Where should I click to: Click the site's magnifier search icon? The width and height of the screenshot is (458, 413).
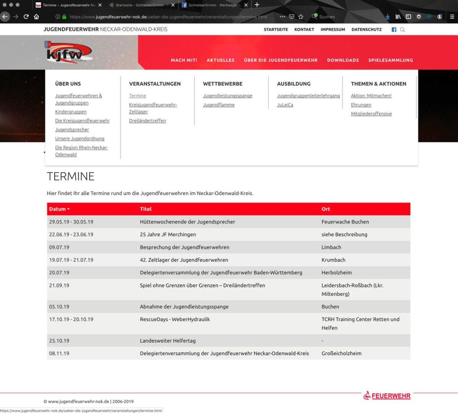point(402,29)
